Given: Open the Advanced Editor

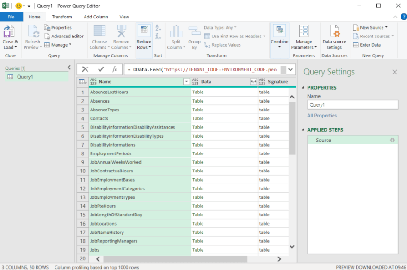Looking at the screenshot, I should [x=64, y=35].
